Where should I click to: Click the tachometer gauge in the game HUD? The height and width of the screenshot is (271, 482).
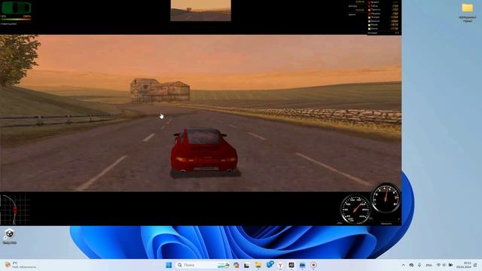pos(386,198)
